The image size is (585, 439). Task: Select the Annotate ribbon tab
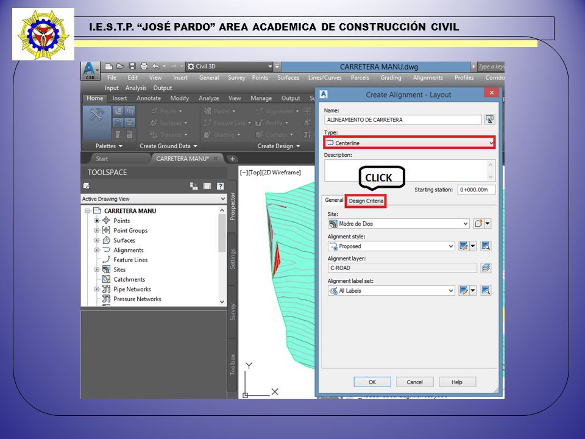(x=149, y=98)
